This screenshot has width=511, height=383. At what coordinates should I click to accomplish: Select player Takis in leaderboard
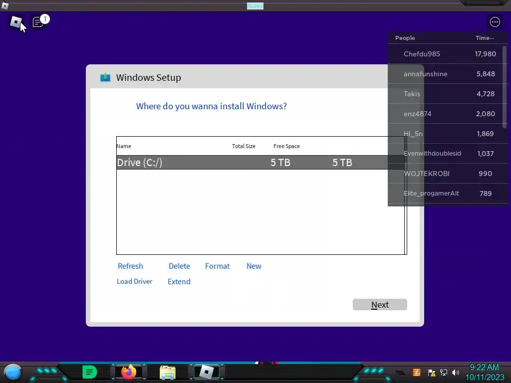click(x=448, y=94)
